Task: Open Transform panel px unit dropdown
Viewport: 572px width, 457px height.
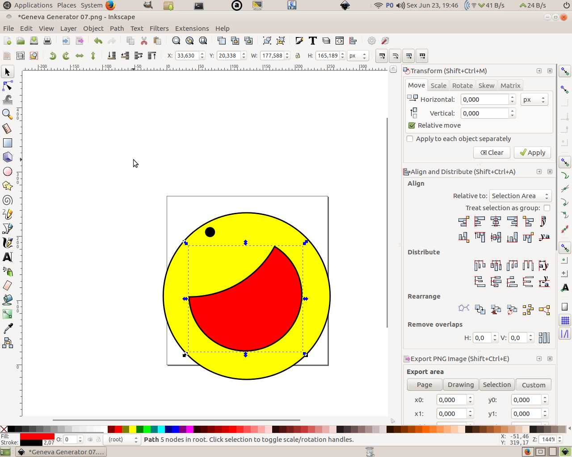Action: tap(534, 100)
